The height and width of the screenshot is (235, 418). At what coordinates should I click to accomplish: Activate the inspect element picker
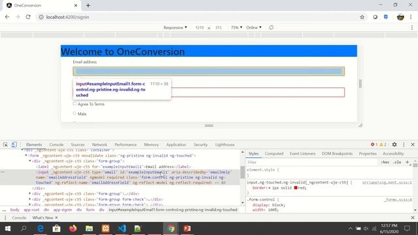pos(5,144)
